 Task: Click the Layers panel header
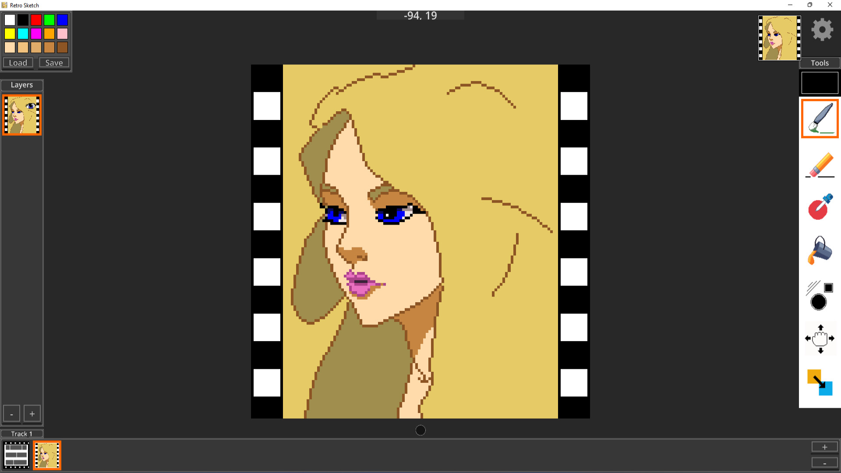coord(22,85)
